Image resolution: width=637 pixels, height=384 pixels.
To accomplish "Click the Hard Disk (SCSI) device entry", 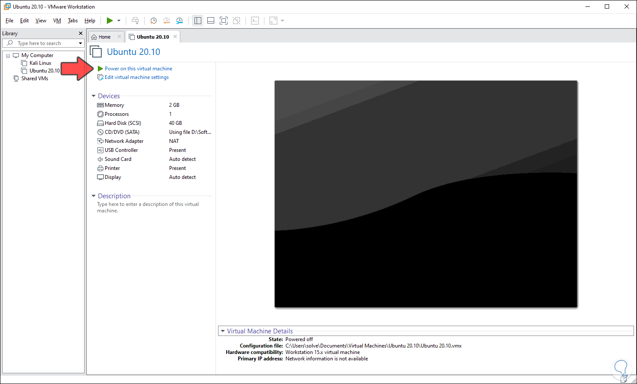I will coord(123,123).
